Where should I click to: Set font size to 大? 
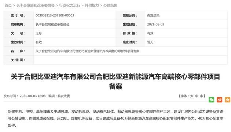pyautogui.click(x=192, y=96)
